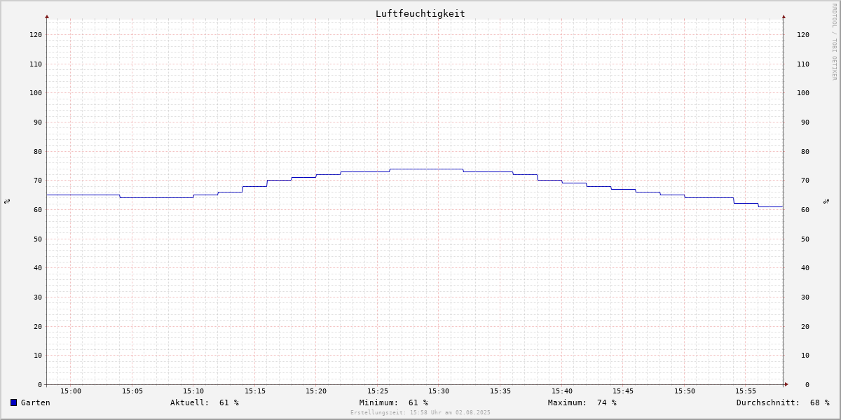Click the Luftfeuchtigkeit chart title
Image resolution: width=841 pixels, height=420 pixels.
click(420, 13)
